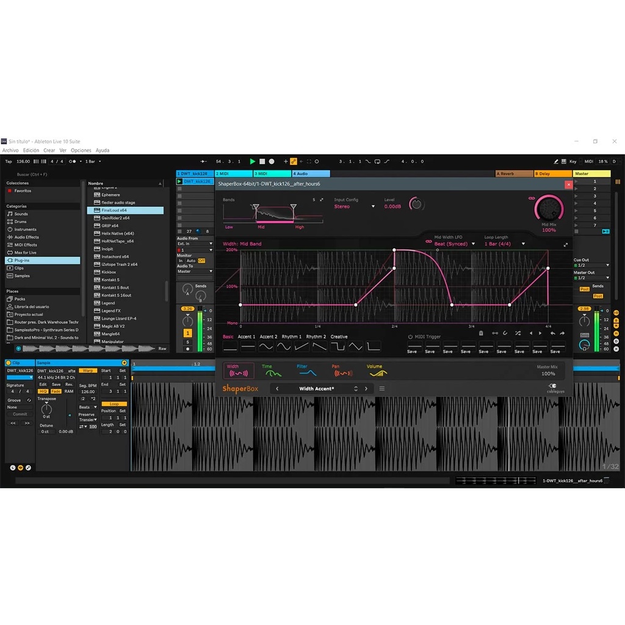The height and width of the screenshot is (625, 625).
Task: Open the Loop Length 1 Bar dropdown
Action: click(505, 244)
